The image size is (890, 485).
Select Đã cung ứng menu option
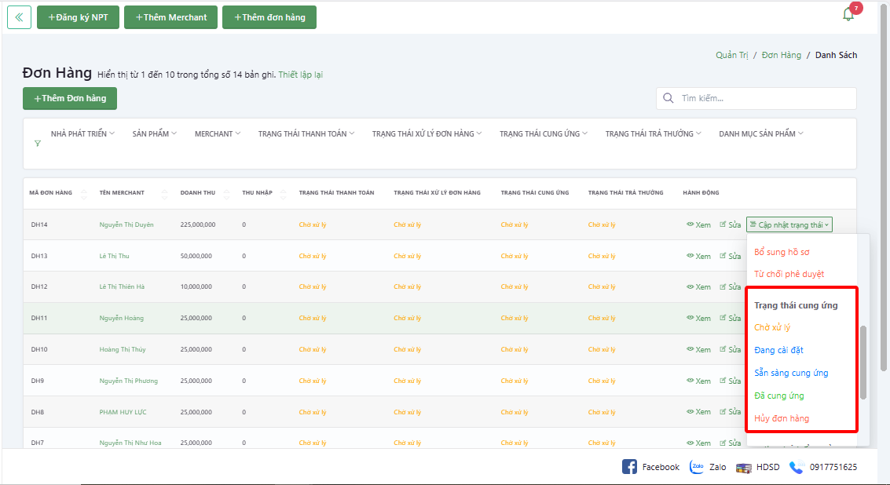[778, 396]
